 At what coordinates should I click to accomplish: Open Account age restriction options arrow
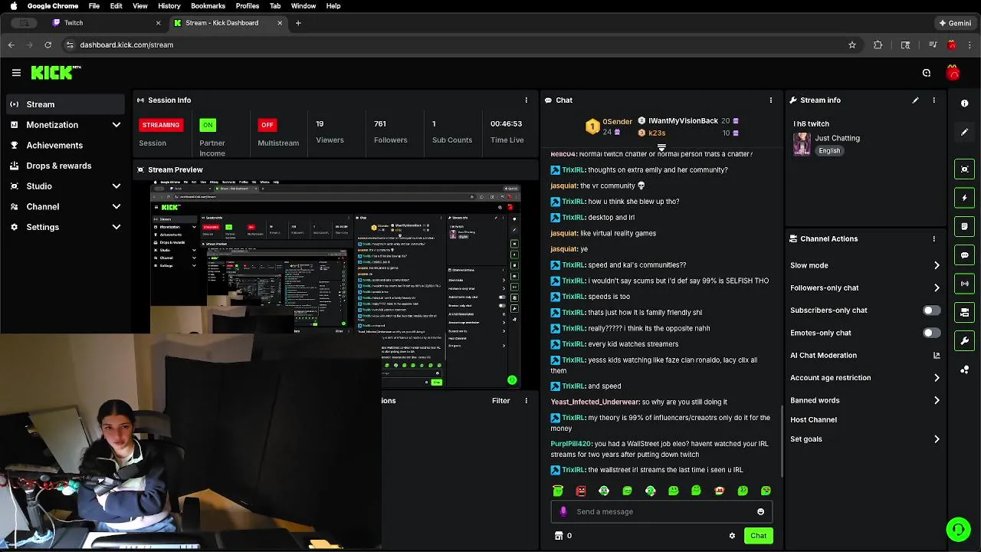(x=937, y=378)
